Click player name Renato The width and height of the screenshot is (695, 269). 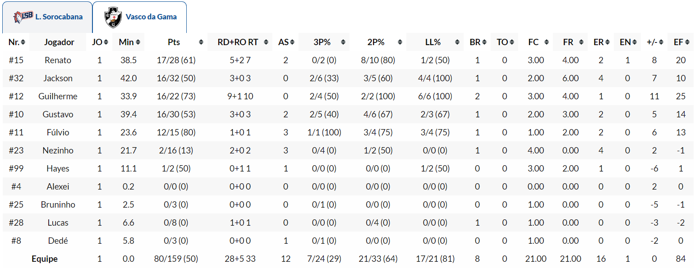pyautogui.click(x=58, y=60)
